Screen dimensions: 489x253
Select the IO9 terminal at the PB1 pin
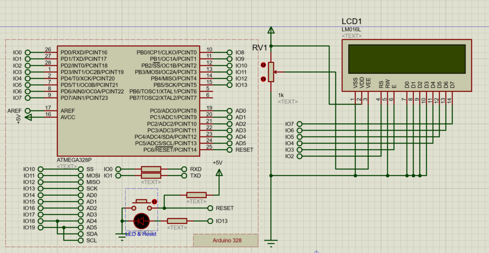coord(230,59)
